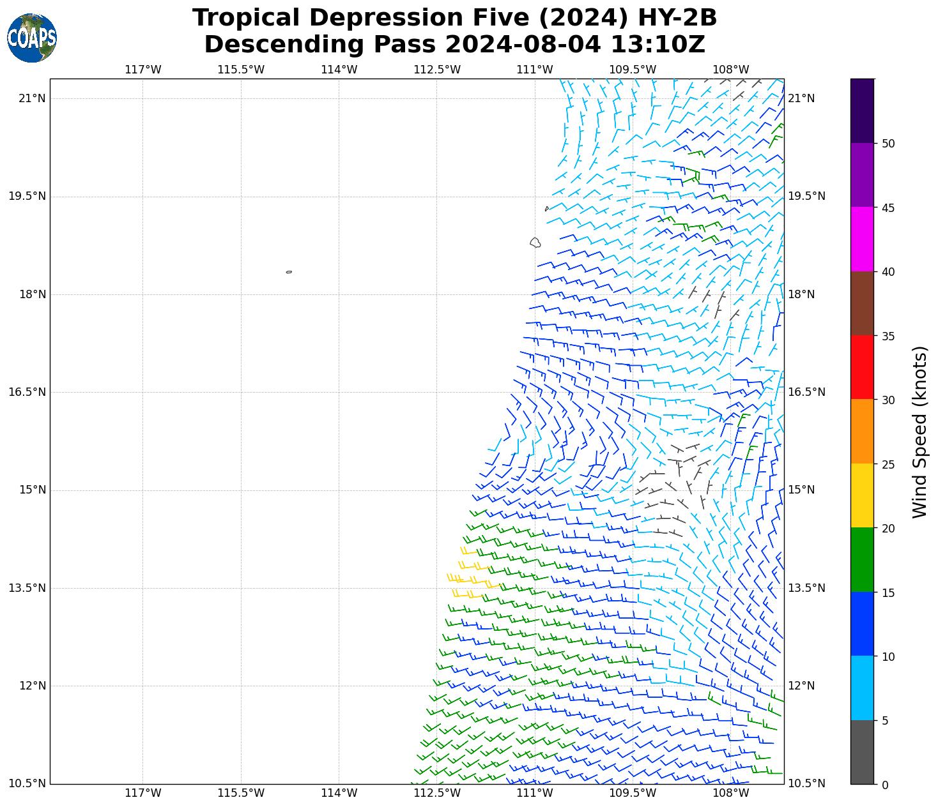The width and height of the screenshot is (938, 807).
Task: Click the top 117°W longitude label
Action: [142, 70]
